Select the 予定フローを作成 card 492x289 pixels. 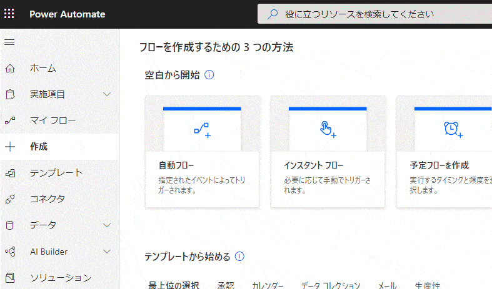point(444,152)
